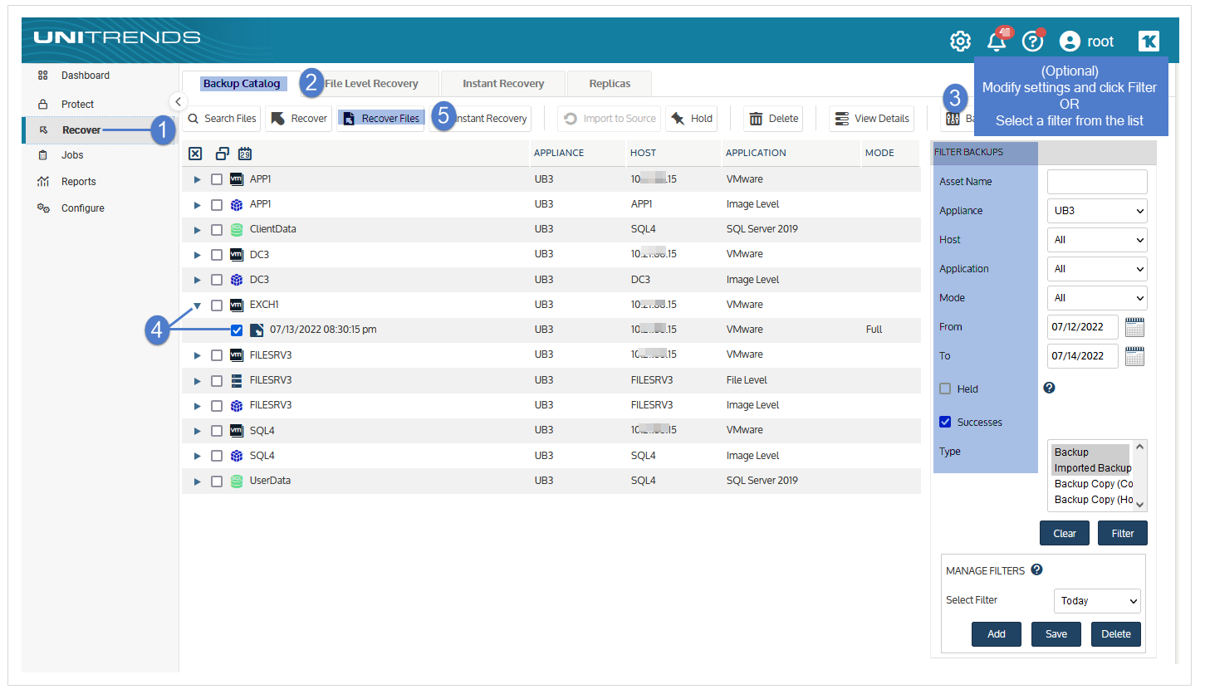Tick the EXCH1 asset checkbox

[x=217, y=306]
